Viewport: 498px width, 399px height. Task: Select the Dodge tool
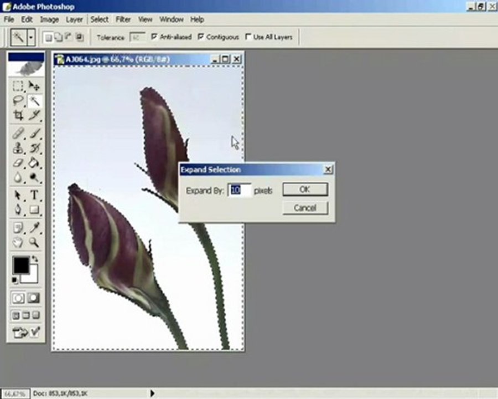[34, 177]
